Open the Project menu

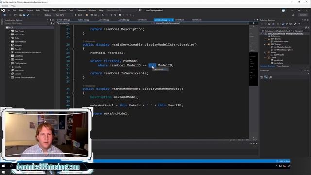pos(29,10)
